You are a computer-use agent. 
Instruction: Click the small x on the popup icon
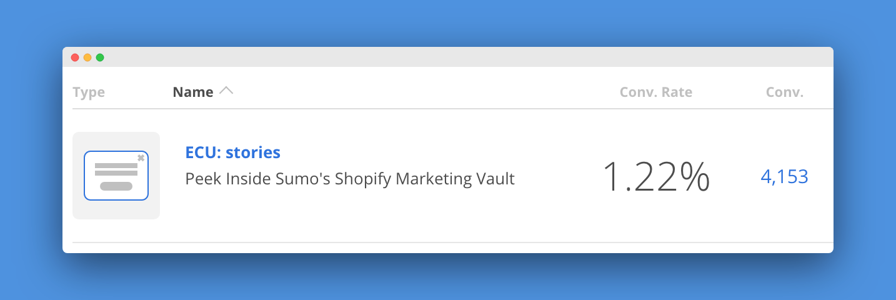pyautogui.click(x=141, y=158)
